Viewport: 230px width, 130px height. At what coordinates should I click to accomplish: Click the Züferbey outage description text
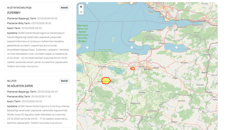[37, 50]
